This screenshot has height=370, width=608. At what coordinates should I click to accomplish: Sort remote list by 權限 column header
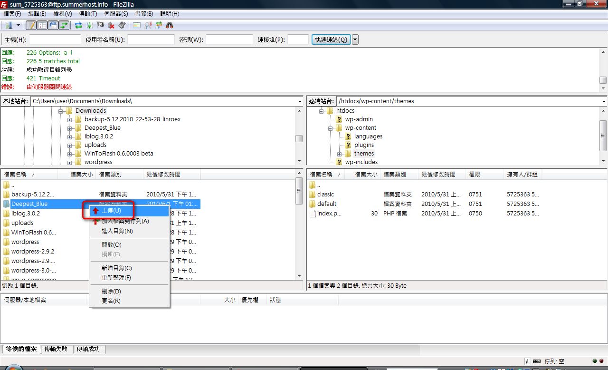(x=484, y=175)
